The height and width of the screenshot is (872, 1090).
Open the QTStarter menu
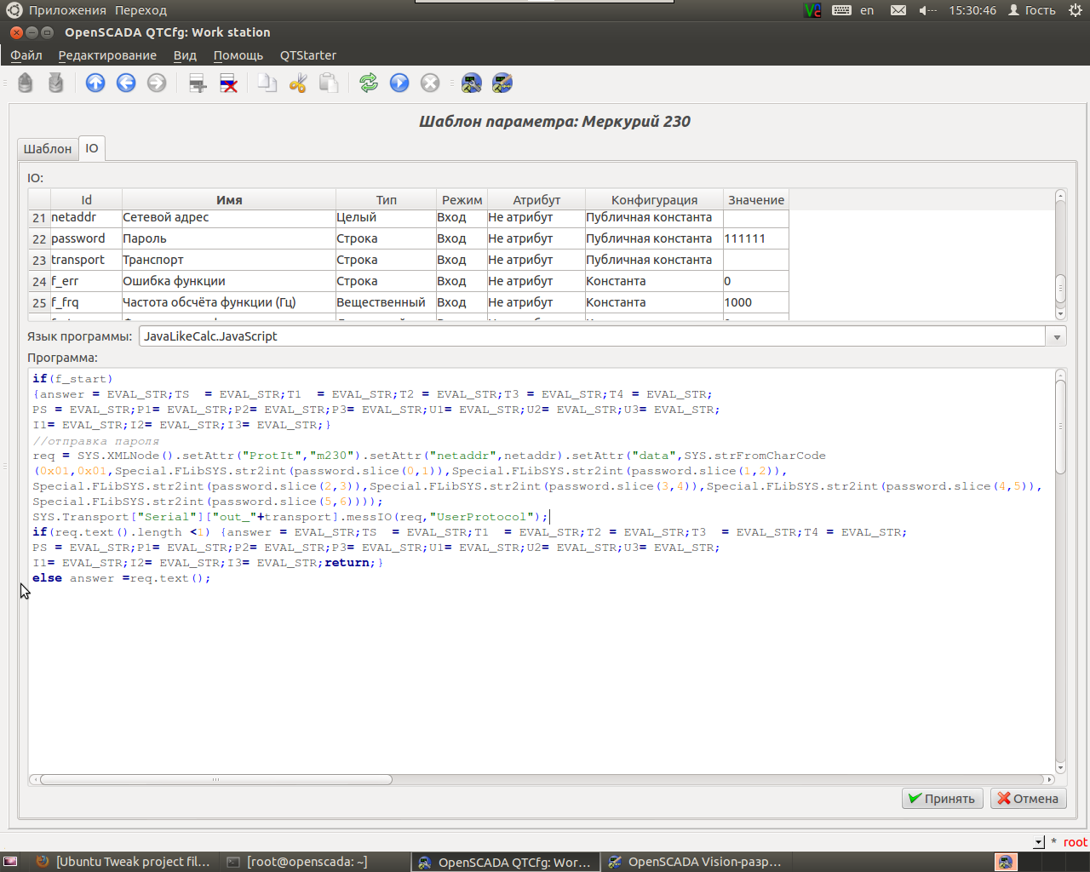307,55
